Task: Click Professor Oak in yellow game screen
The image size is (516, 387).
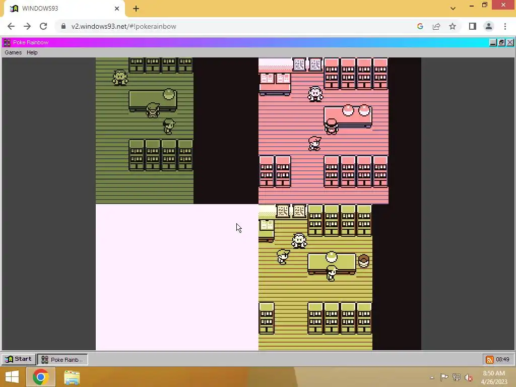Action: click(x=299, y=240)
